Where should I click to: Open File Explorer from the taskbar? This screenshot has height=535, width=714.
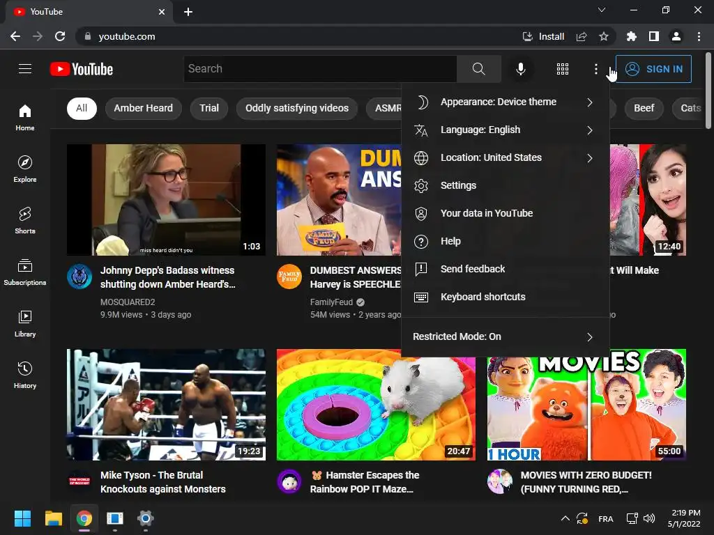click(x=53, y=518)
